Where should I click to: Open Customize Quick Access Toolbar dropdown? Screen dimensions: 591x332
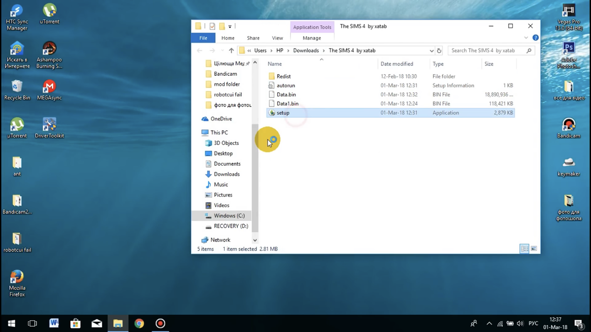230,27
